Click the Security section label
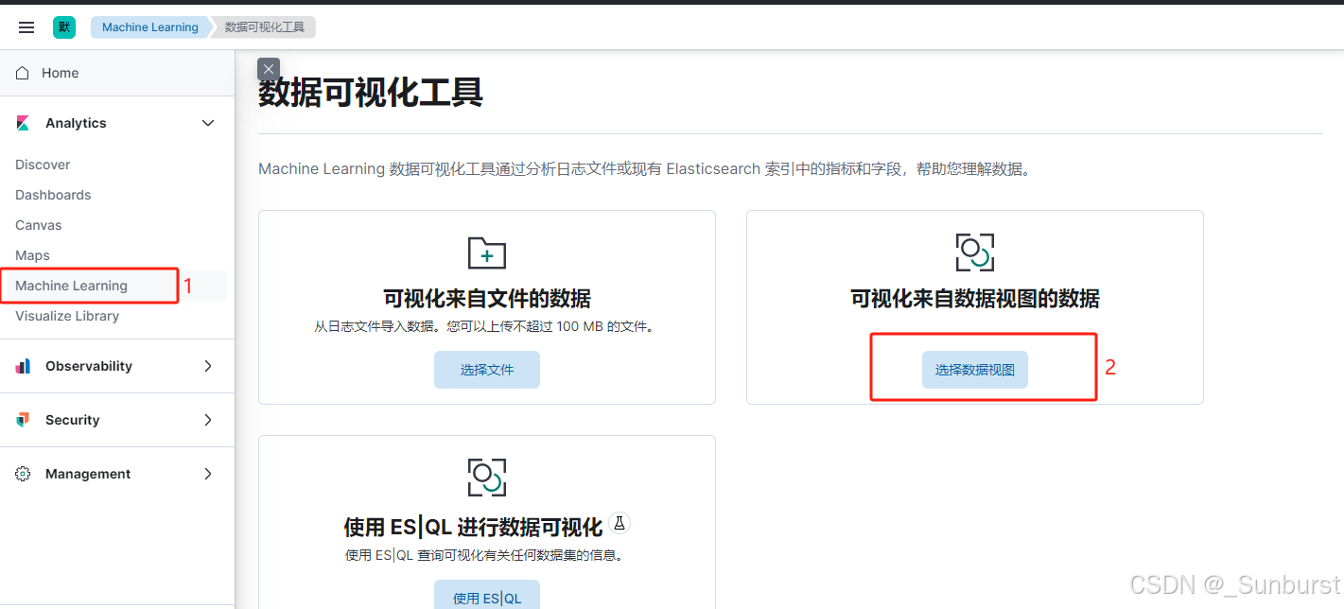 (73, 420)
